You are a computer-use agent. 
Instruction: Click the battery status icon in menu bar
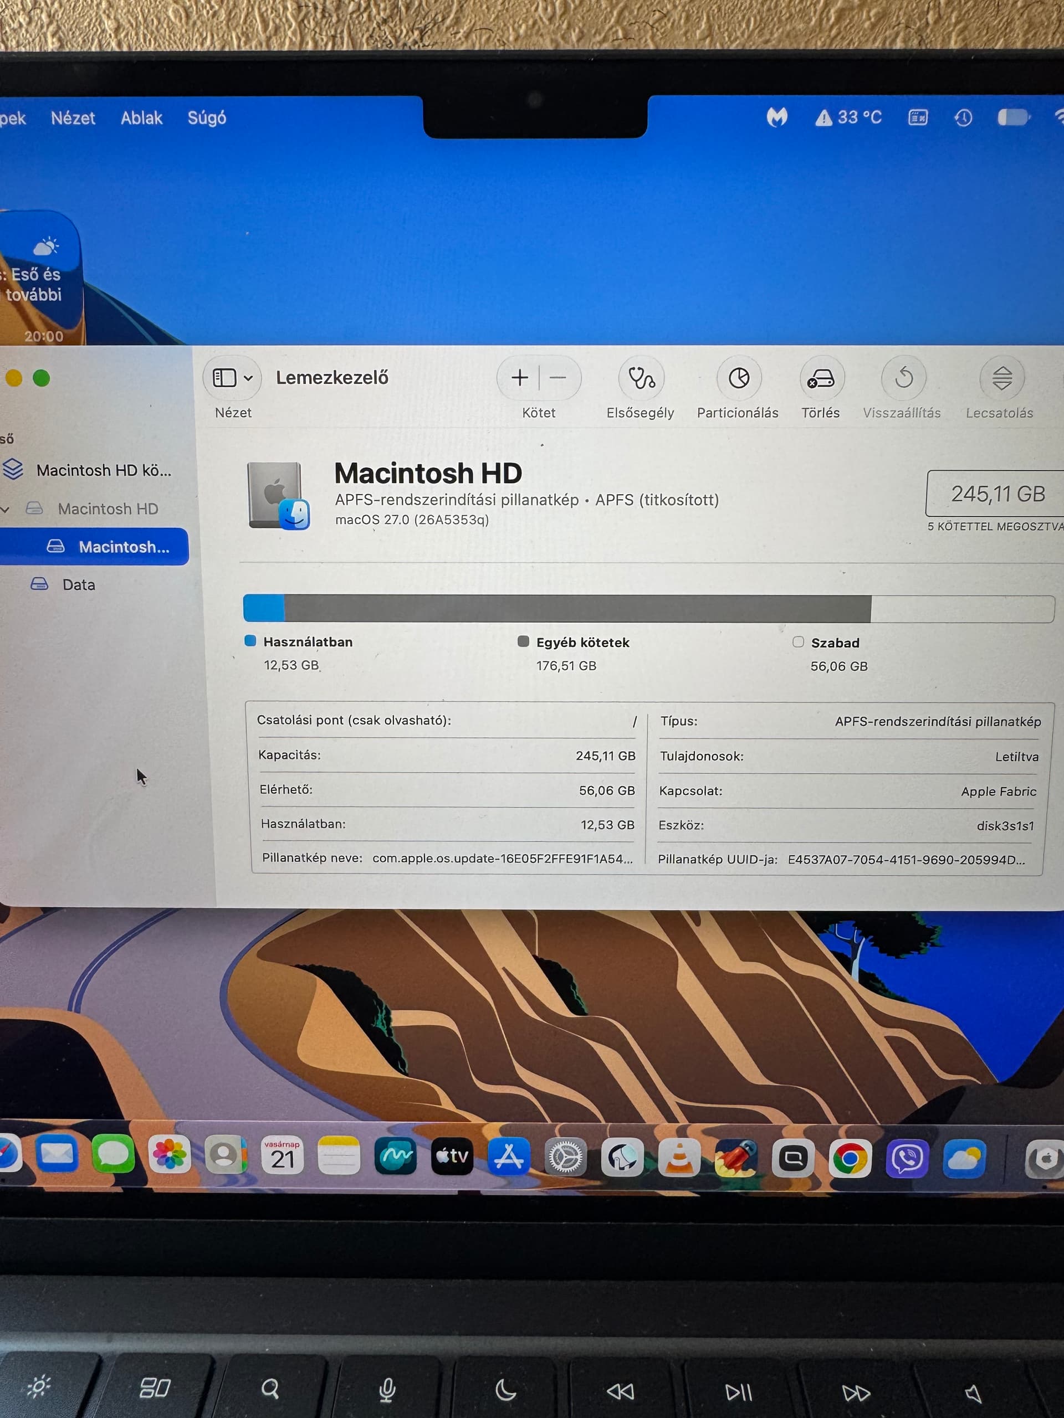click(x=1014, y=117)
